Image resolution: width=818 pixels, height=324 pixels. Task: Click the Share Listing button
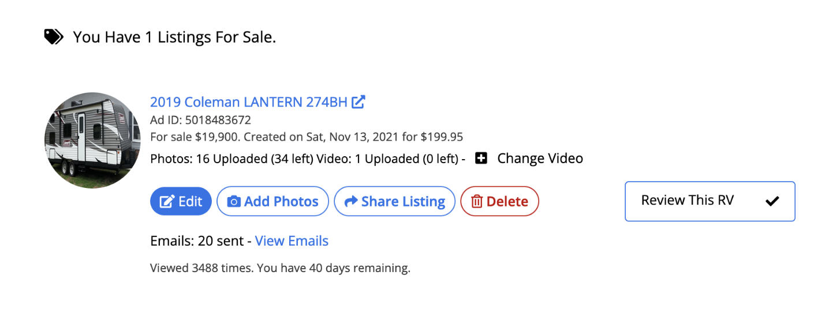395,201
